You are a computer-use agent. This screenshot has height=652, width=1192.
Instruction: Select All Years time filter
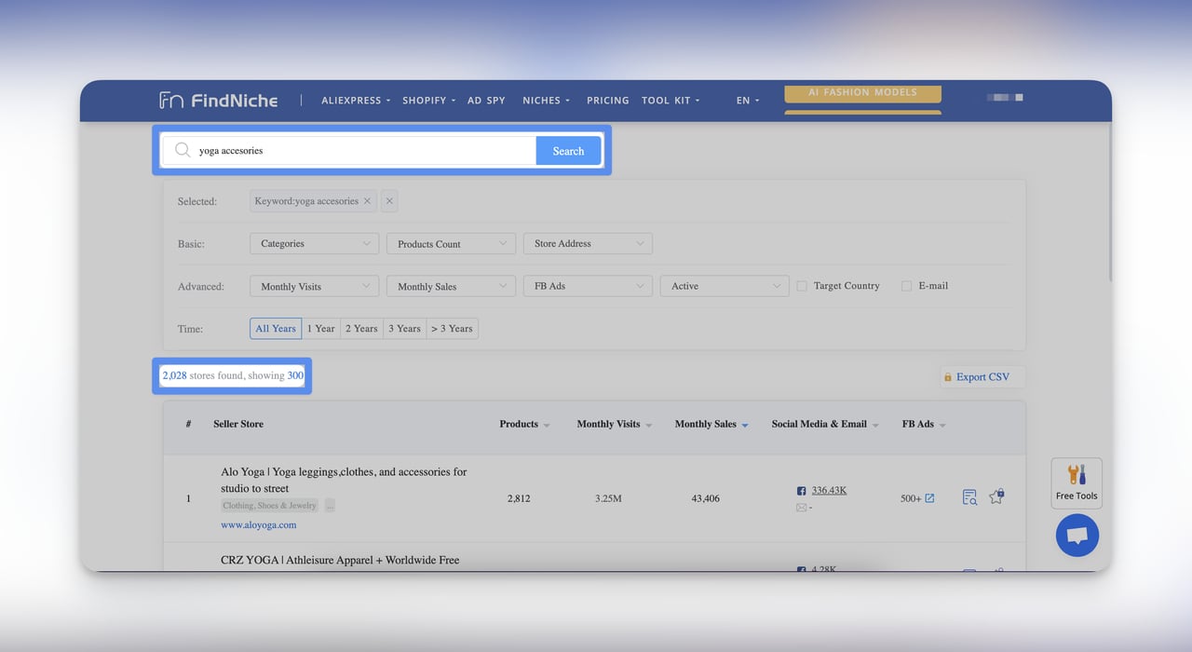click(276, 328)
